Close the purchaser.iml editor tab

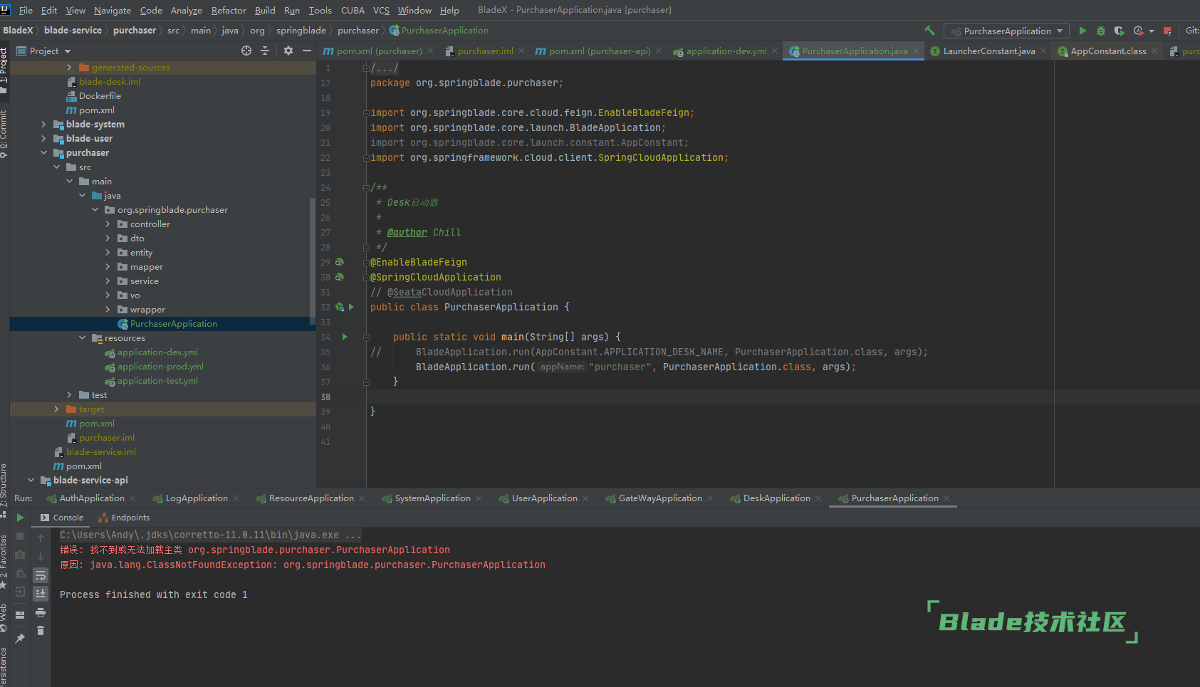tap(521, 51)
